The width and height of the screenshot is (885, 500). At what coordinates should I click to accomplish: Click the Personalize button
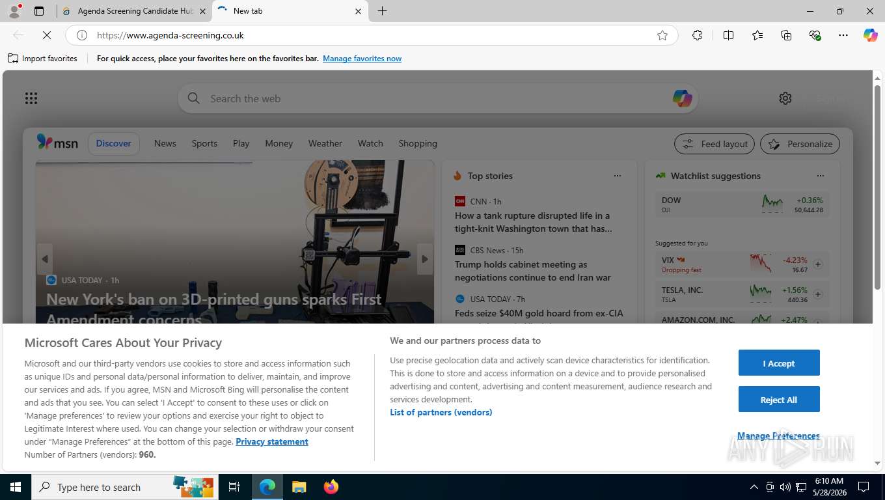click(x=800, y=144)
